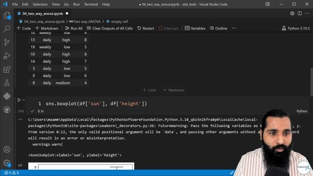Insert Code cell between cells
Viewport: 313px width, 176px height.
pyautogui.click(x=149, y=90)
